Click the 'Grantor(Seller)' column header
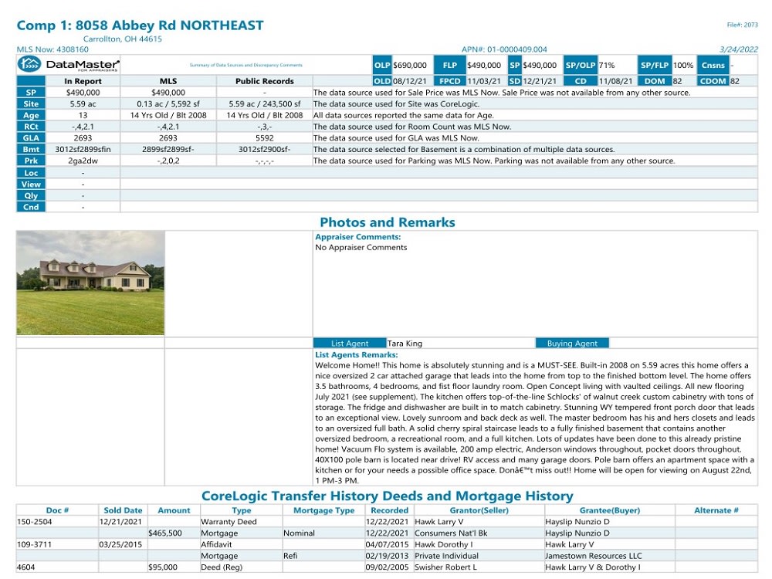 (479, 510)
